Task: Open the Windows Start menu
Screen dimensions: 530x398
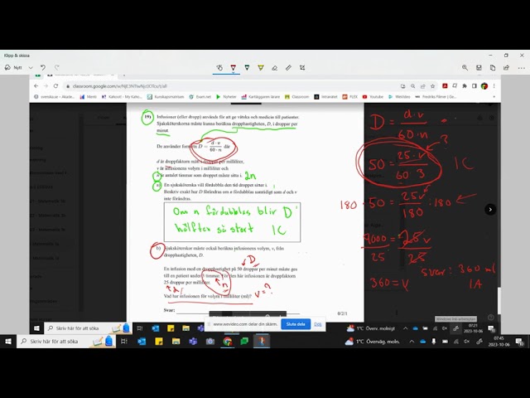Action: tap(8, 341)
